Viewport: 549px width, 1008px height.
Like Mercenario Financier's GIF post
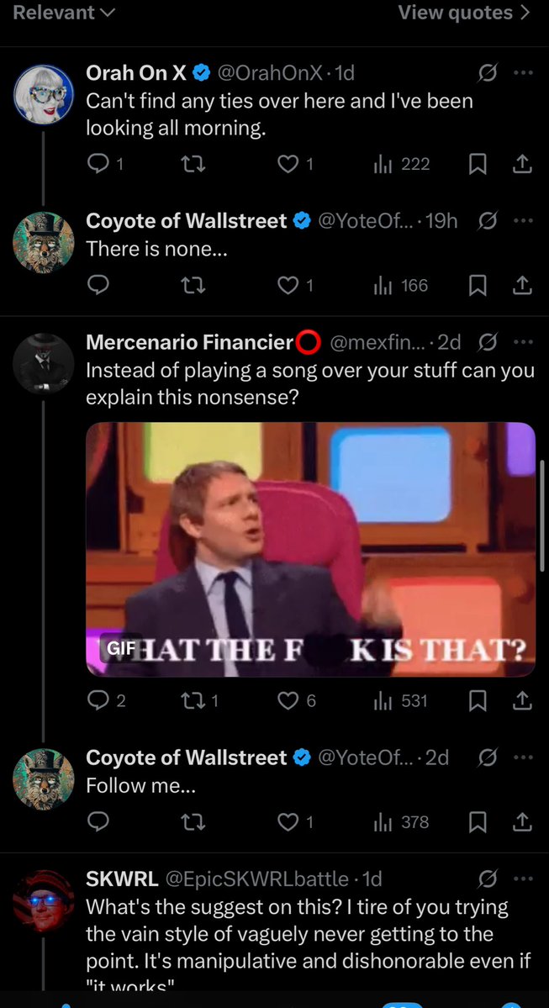[288, 700]
